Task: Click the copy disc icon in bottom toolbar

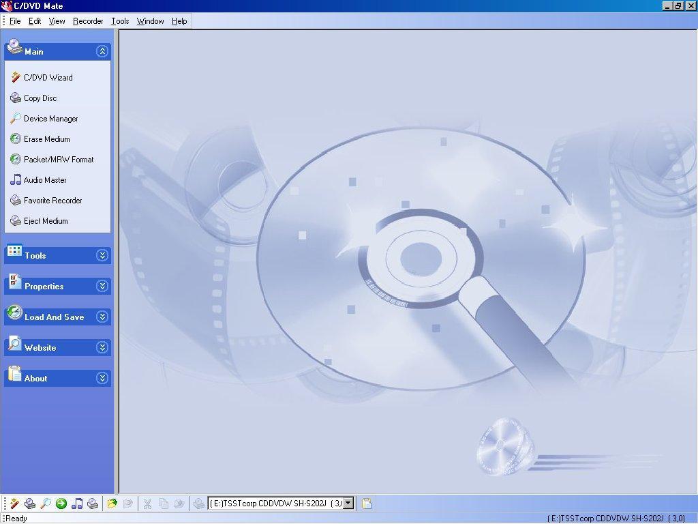Action: click(30, 504)
